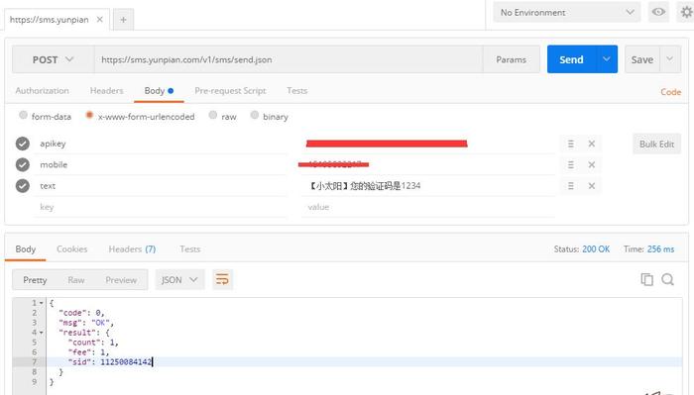Click the text parameter value field
The width and height of the screenshot is (694, 395).
428,186
